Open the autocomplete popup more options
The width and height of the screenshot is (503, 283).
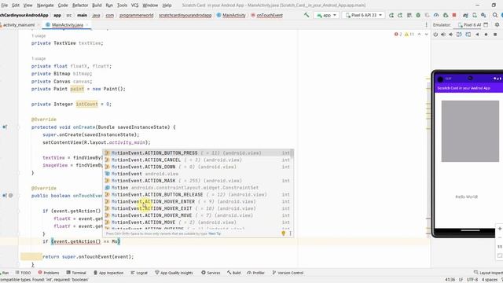point(290,233)
